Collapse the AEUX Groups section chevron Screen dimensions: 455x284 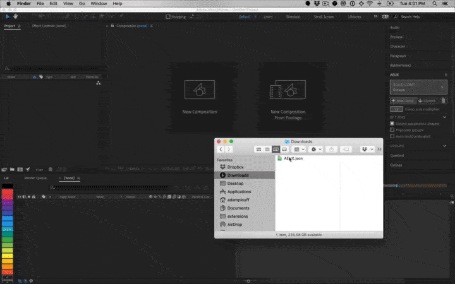[x=444, y=146]
